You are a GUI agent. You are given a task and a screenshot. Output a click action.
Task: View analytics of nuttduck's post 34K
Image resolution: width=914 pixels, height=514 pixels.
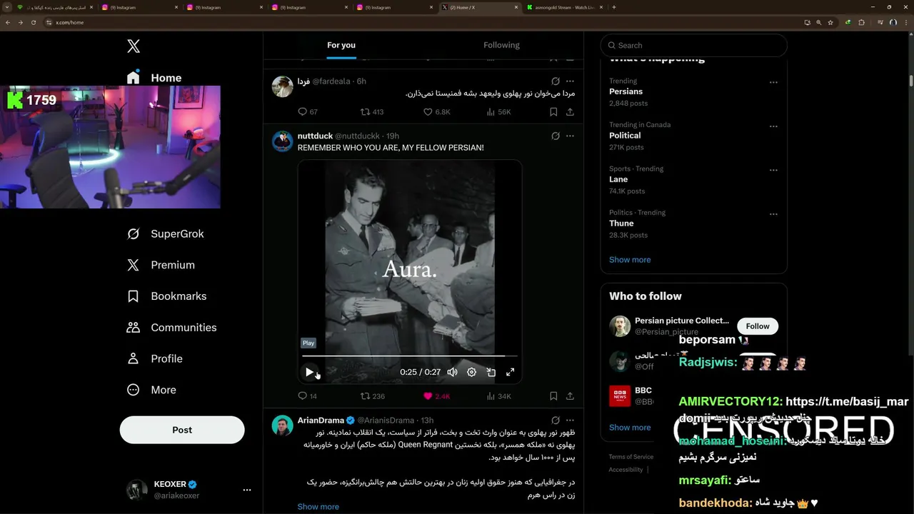click(x=498, y=396)
